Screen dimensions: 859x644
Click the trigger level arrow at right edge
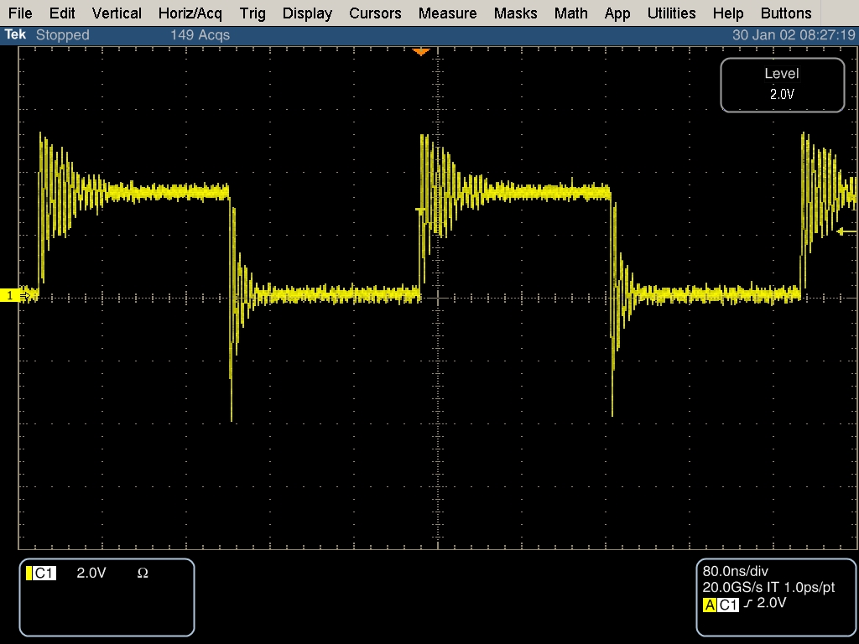click(x=846, y=232)
